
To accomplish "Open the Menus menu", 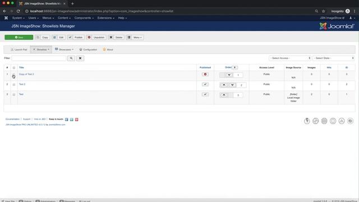I will point(48,18).
